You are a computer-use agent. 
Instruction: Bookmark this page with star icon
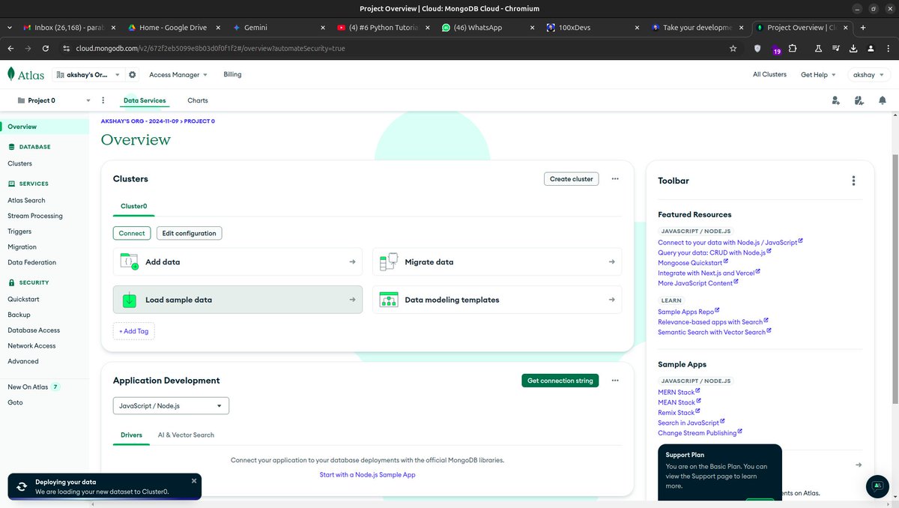coord(733,48)
